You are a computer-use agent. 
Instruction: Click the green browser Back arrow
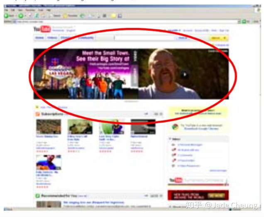6,16
